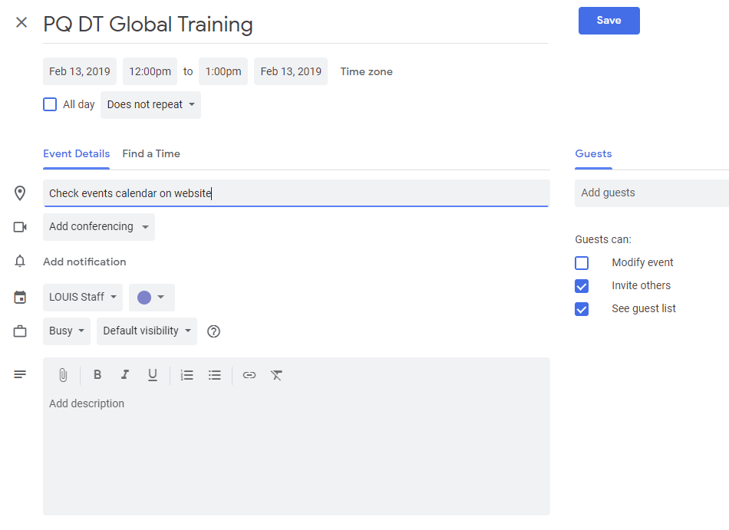Click Add notification

pyautogui.click(x=84, y=262)
